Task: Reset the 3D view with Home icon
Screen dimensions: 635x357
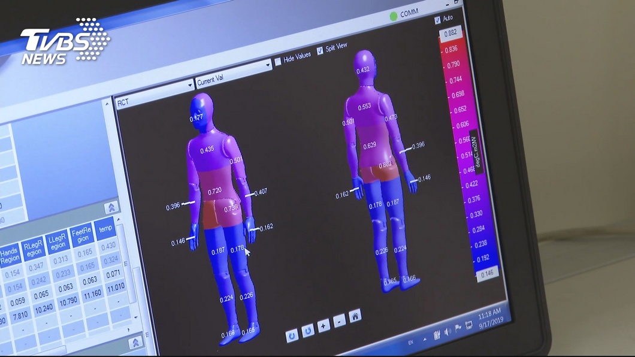Action: [355, 316]
